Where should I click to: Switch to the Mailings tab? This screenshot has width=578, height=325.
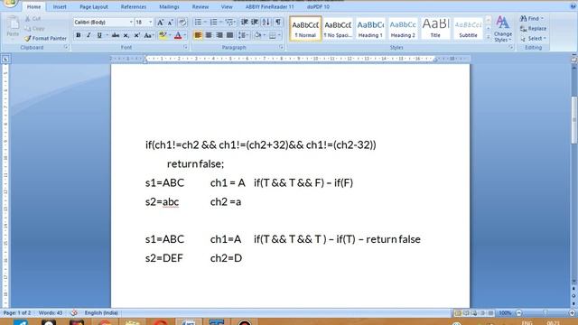(x=169, y=6)
